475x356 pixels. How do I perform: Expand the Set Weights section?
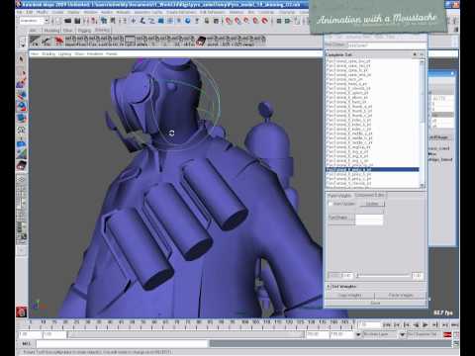pos(329,286)
